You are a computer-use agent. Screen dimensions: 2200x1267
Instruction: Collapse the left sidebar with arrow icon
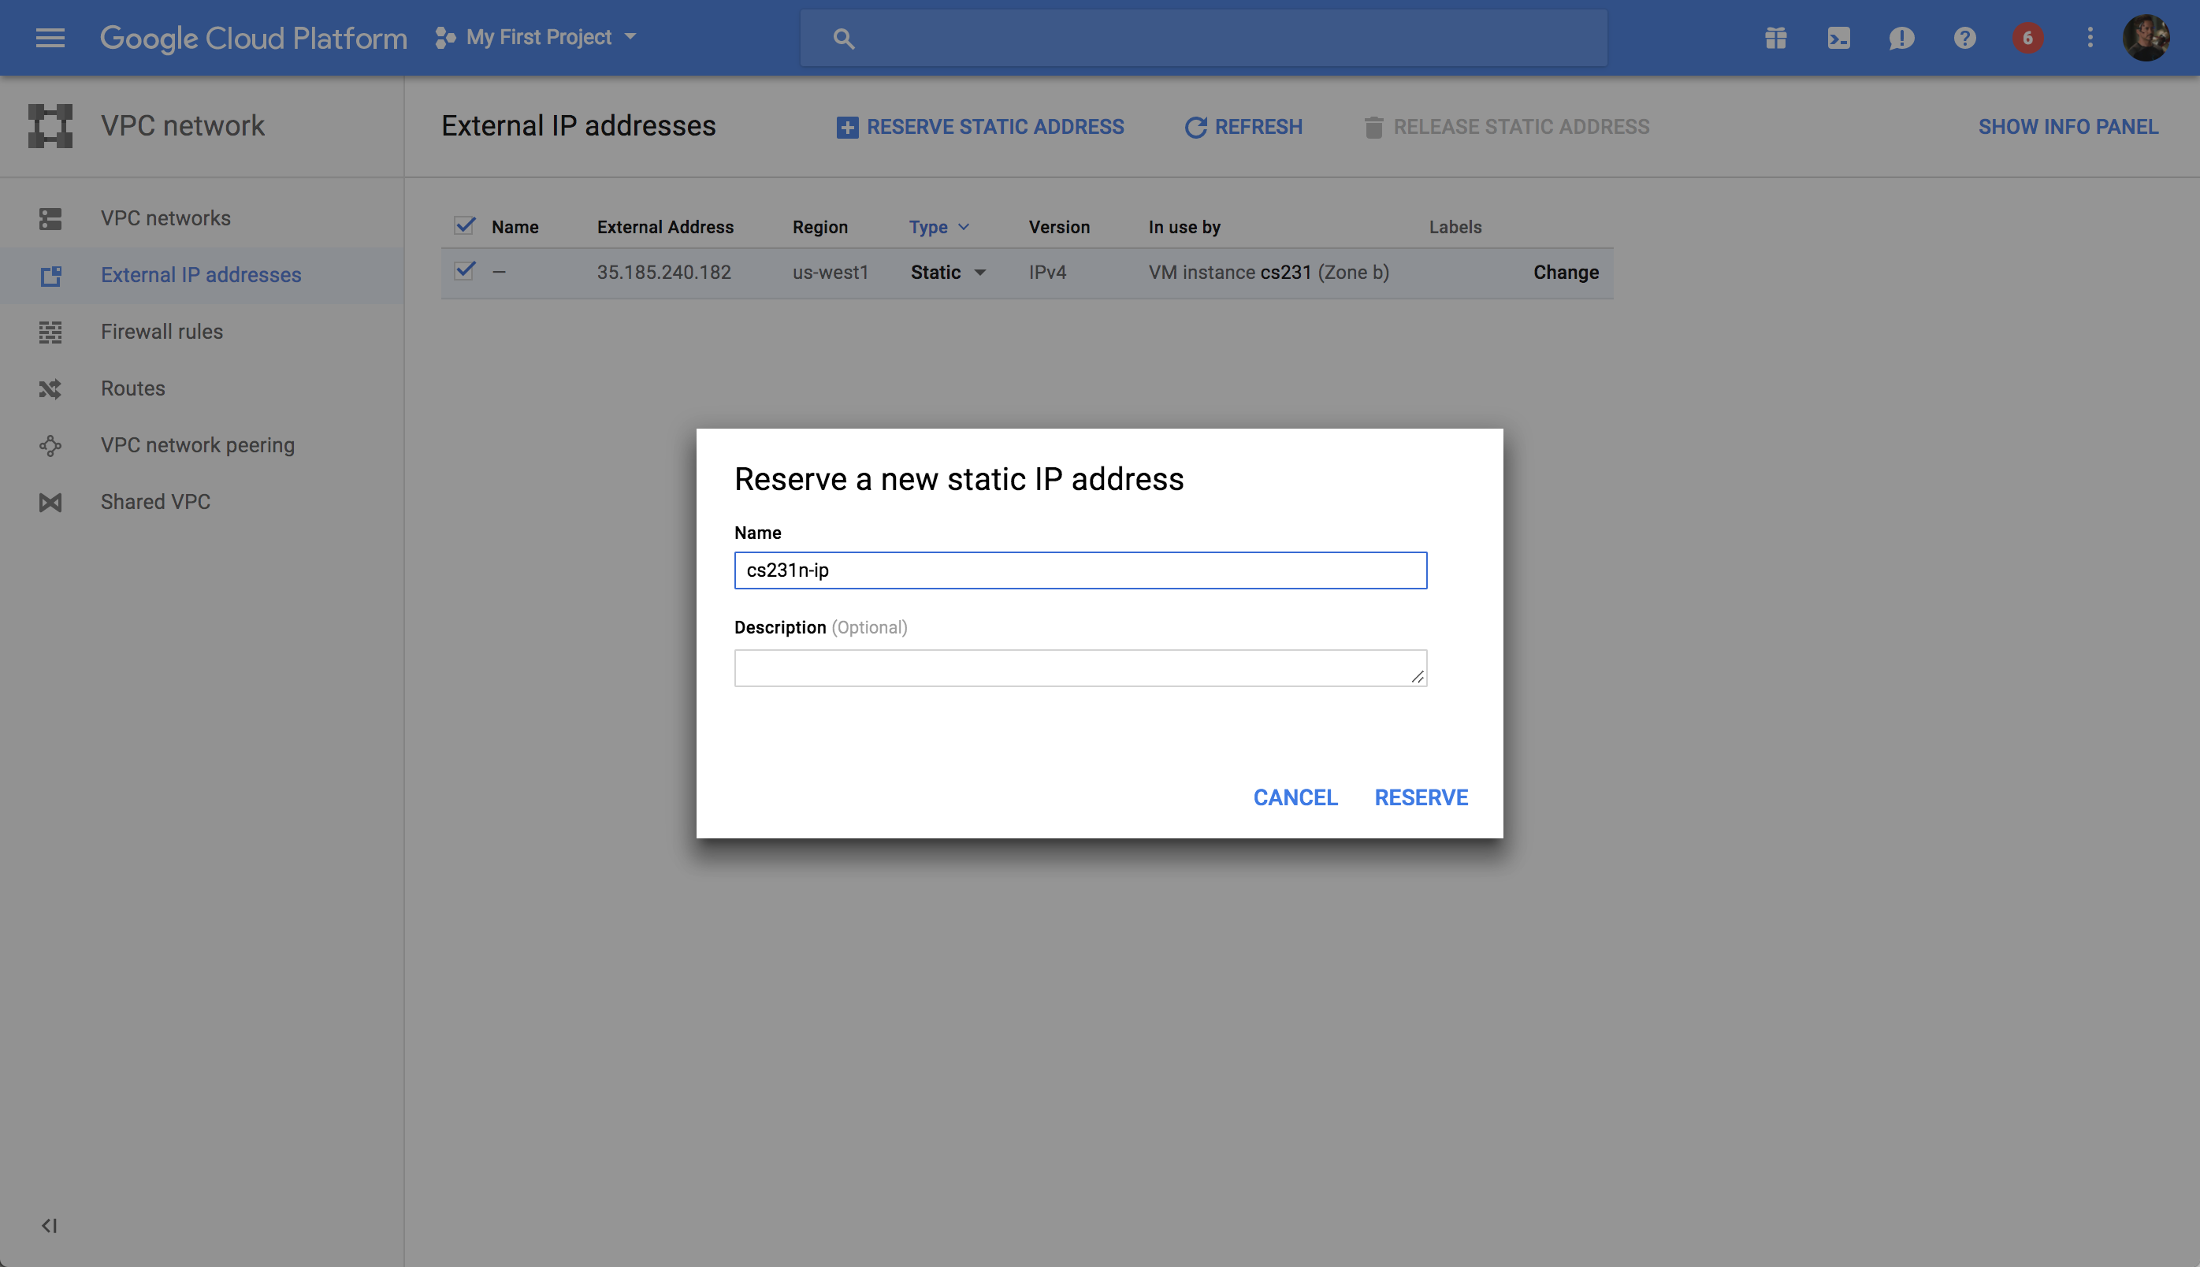[50, 1225]
